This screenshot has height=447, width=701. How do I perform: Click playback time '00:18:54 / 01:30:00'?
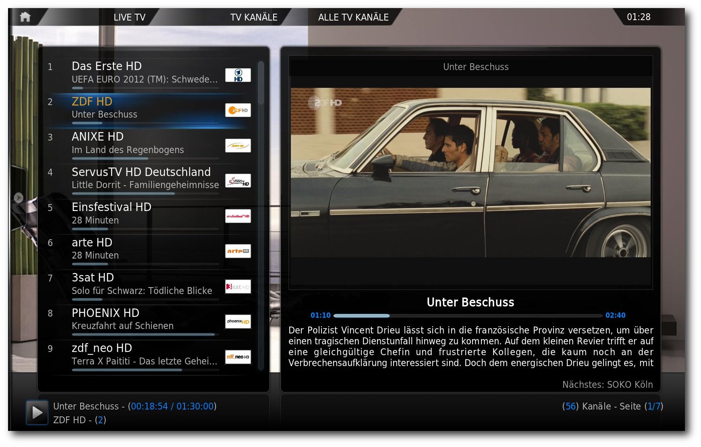coord(172,406)
